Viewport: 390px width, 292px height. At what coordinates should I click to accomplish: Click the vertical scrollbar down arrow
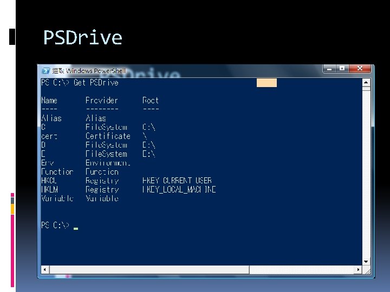366,262
